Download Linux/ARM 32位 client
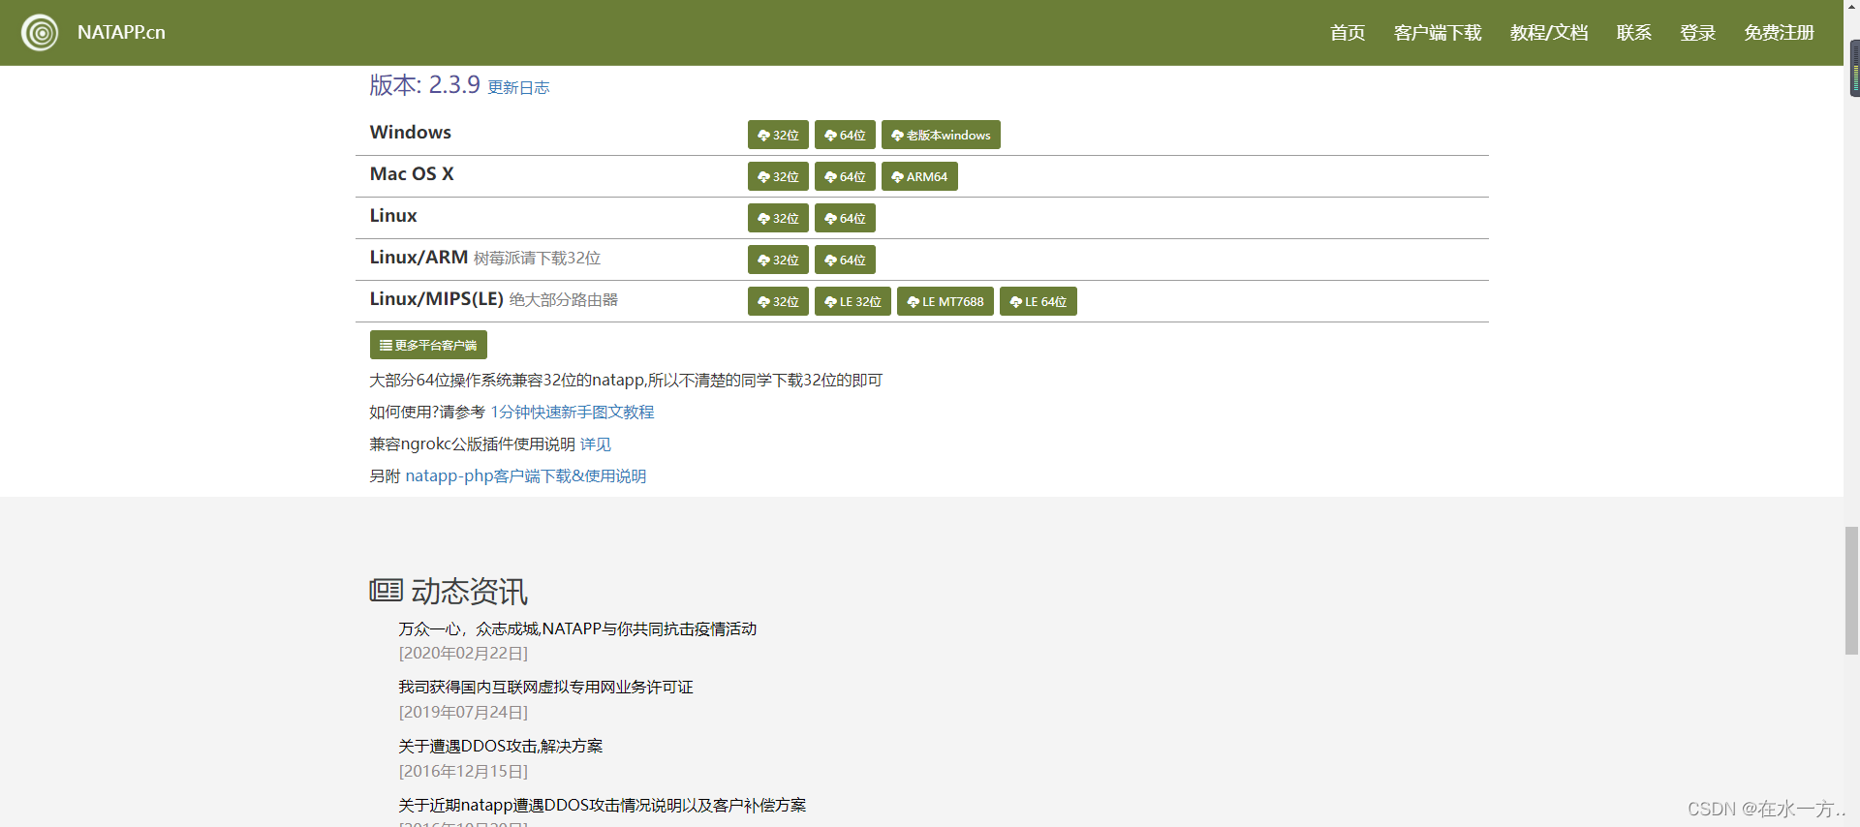1860x827 pixels. point(778,260)
